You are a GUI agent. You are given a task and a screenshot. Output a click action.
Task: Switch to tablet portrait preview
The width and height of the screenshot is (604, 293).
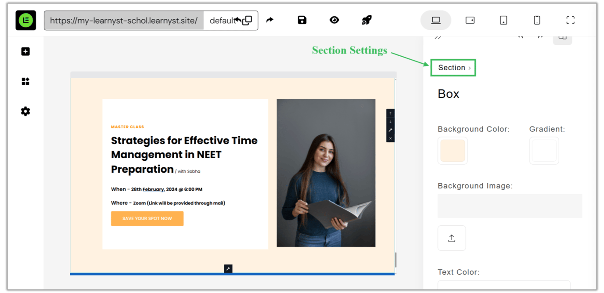(503, 20)
